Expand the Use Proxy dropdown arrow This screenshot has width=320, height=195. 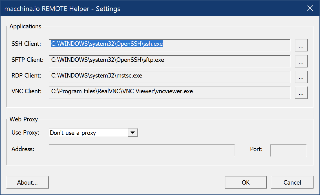133,133
